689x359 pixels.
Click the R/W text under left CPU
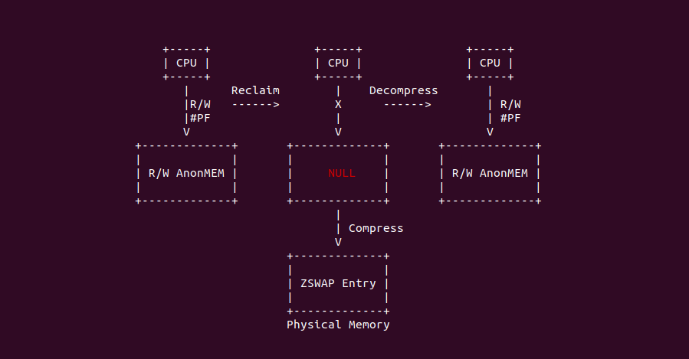(200, 104)
